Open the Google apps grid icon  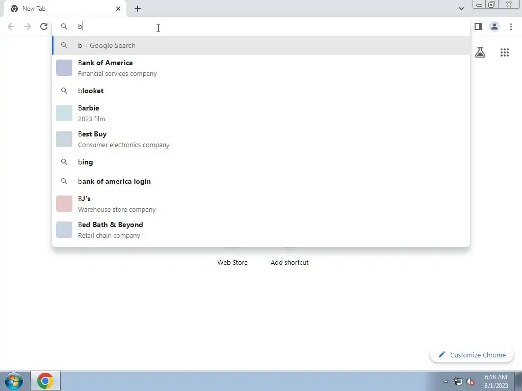pos(505,52)
